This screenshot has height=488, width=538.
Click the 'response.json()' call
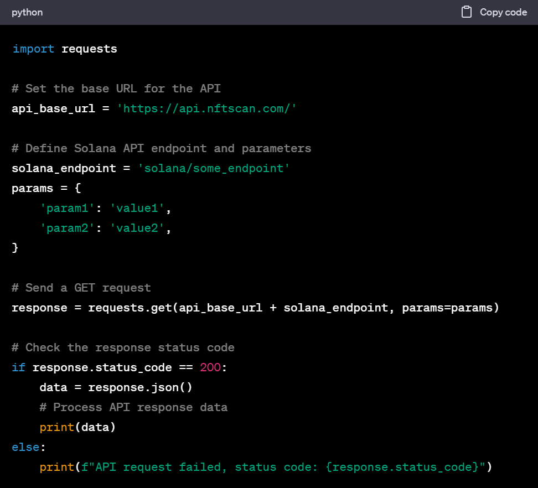pos(140,387)
